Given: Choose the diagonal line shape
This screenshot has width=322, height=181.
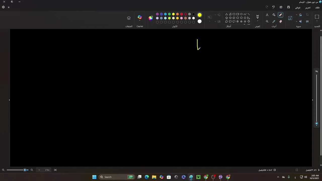Looking at the screenshot, I should (249, 14).
